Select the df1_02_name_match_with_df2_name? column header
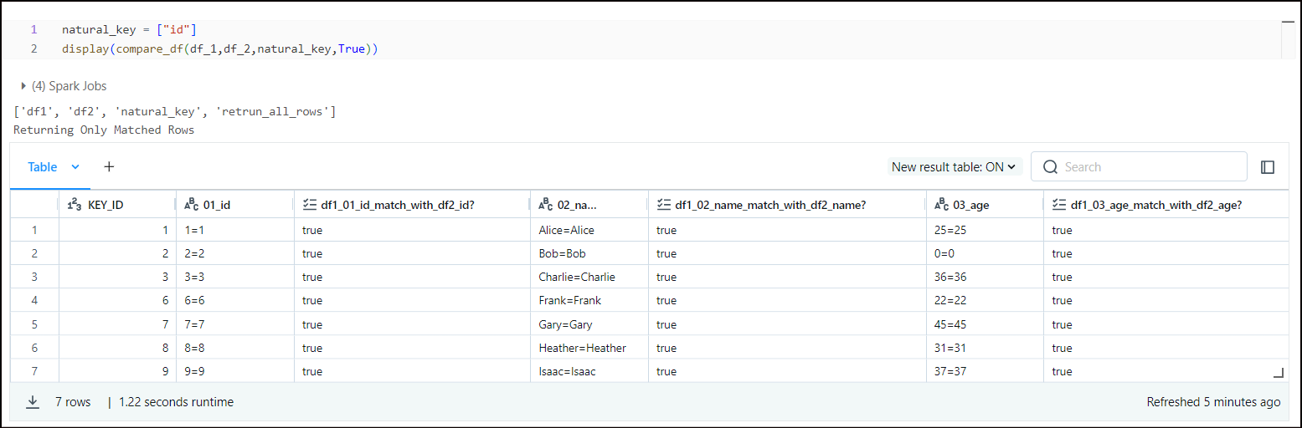 pyautogui.click(x=787, y=204)
